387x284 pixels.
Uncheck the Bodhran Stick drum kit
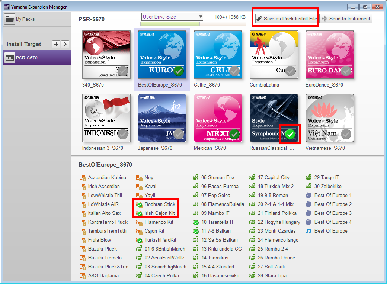pyautogui.click(x=139, y=204)
